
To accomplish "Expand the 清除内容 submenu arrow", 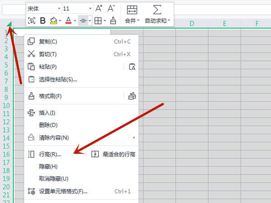I will click(x=134, y=138).
